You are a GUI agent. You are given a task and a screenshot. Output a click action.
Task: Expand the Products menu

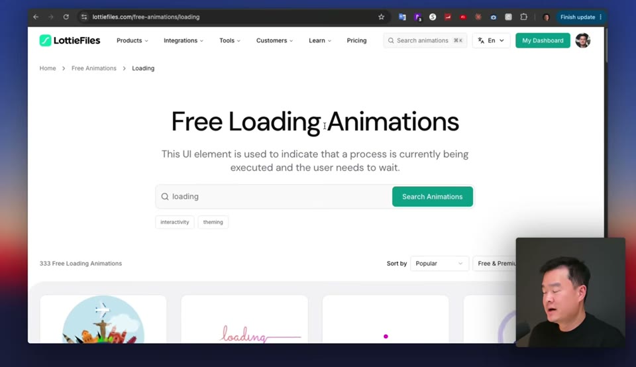[x=132, y=40]
